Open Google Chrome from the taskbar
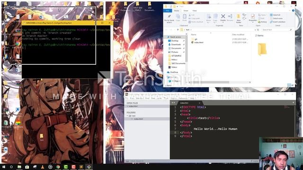The image size is (303, 170). pyautogui.click(x=58, y=167)
